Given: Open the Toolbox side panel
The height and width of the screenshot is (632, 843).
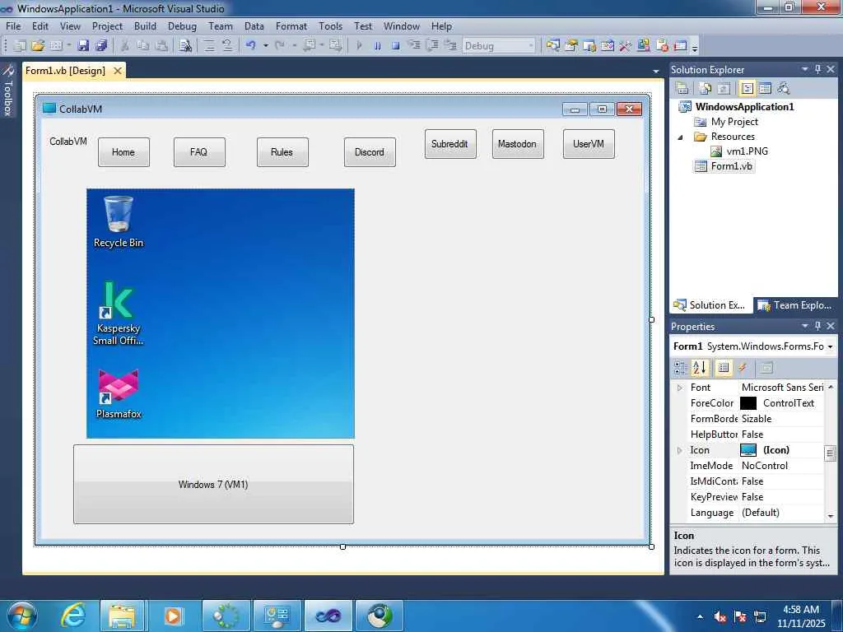Looking at the screenshot, I should tap(8, 91).
